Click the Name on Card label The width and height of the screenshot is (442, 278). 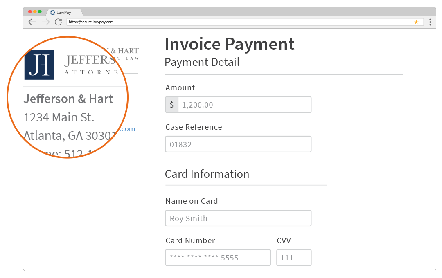[x=192, y=201]
